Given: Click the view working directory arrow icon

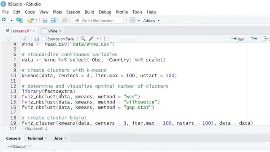Looking at the screenshot, I should click(30, 147).
